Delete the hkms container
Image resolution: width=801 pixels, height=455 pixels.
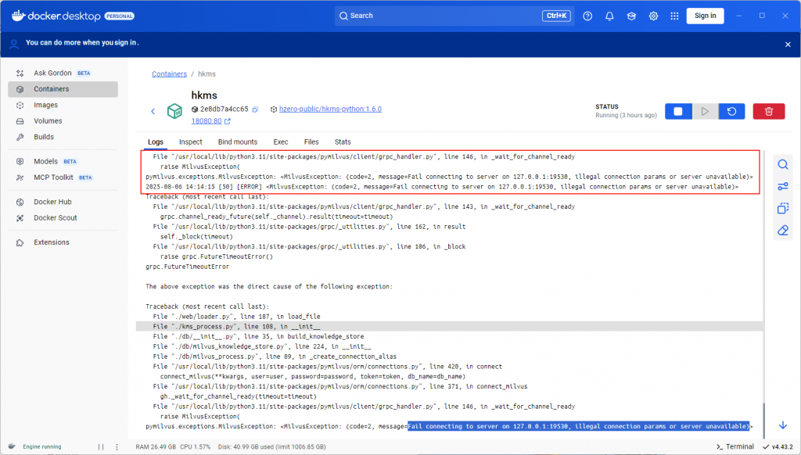coord(768,112)
